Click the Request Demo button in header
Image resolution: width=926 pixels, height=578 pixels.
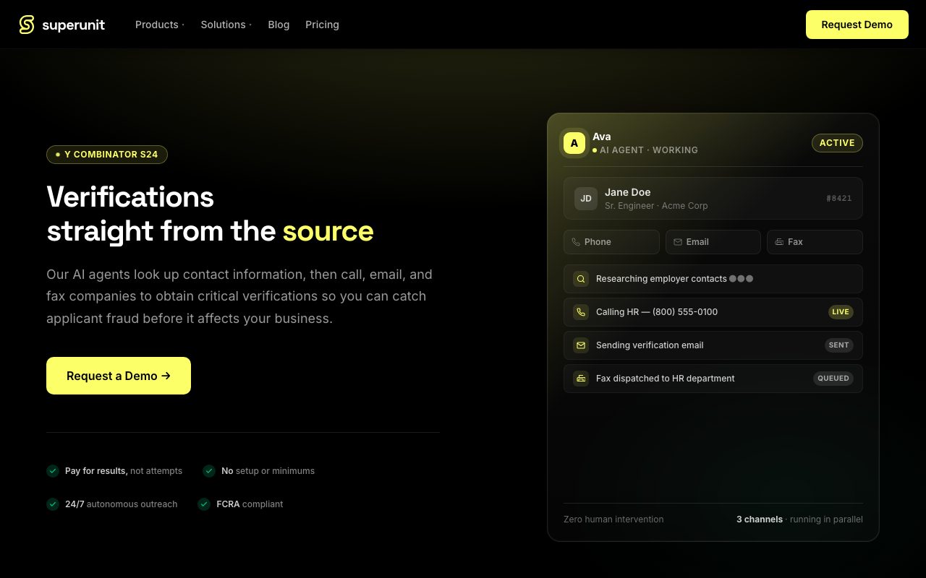(x=857, y=25)
